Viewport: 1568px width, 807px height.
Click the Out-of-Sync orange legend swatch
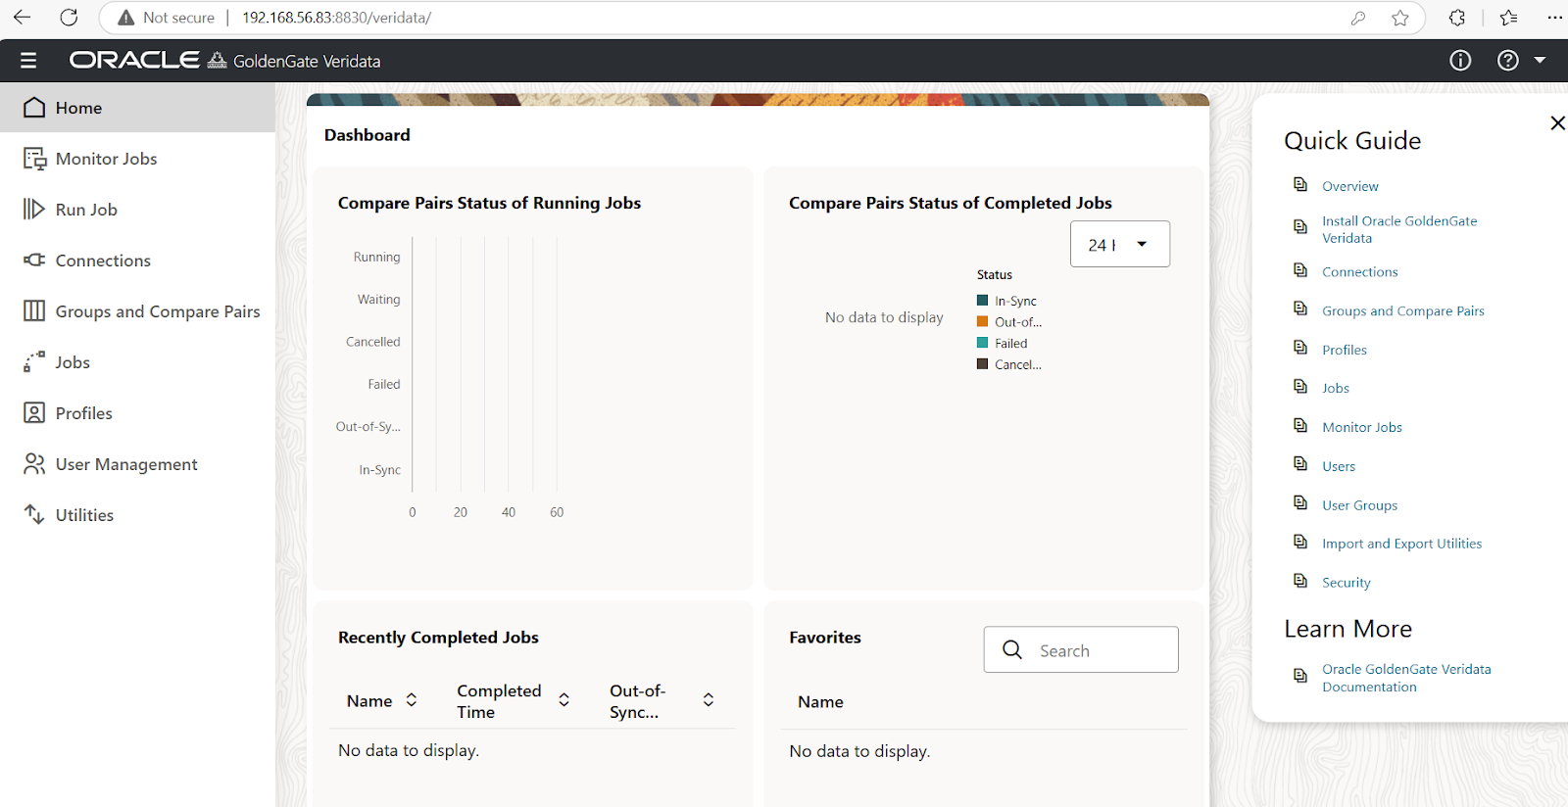[x=982, y=321]
